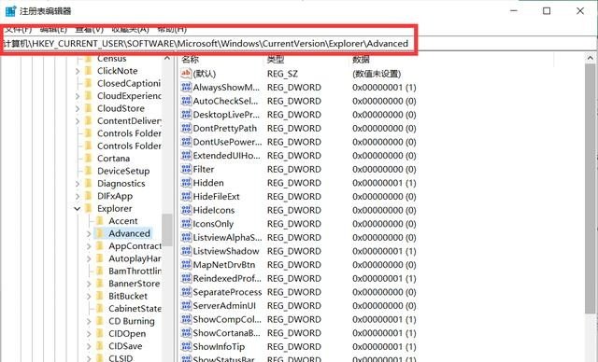Expand the CLSID tree node
The width and height of the screenshot is (598, 362).
(x=89, y=358)
